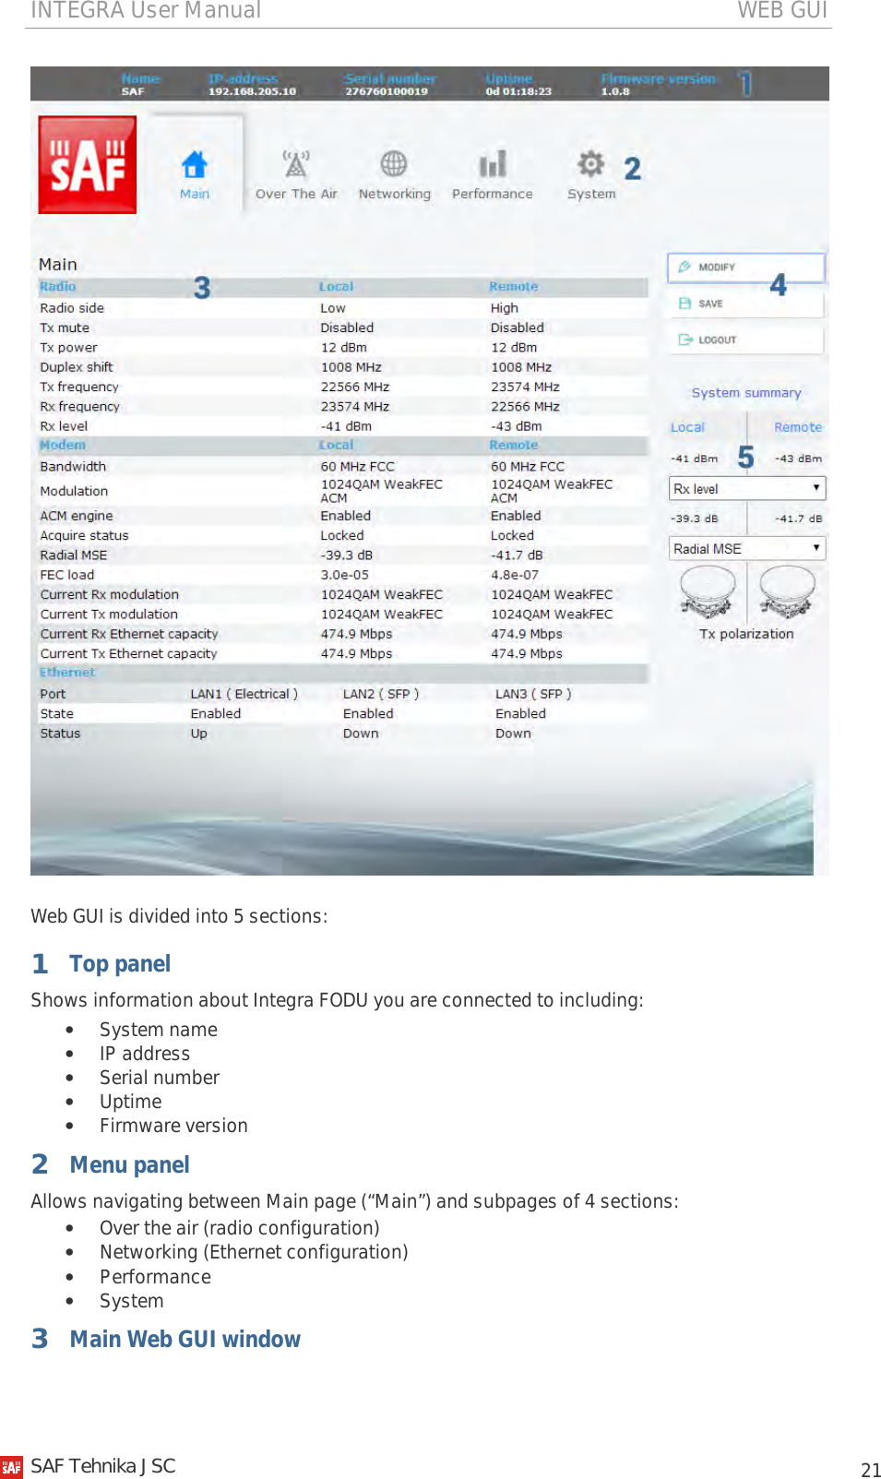The image size is (881, 1479).
Task: Click the Tx polarization label
Action: click(746, 634)
